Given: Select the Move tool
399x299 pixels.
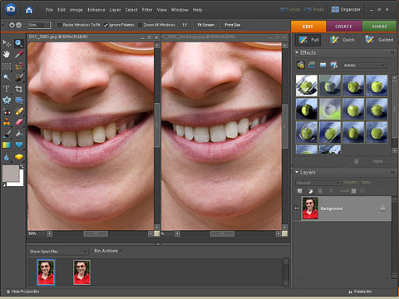Looking at the screenshot, I should pyautogui.click(x=7, y=43).
